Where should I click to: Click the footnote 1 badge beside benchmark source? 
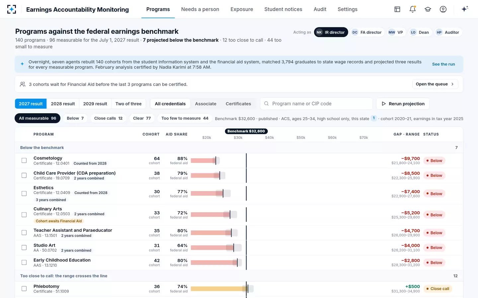tap(374, 118)
